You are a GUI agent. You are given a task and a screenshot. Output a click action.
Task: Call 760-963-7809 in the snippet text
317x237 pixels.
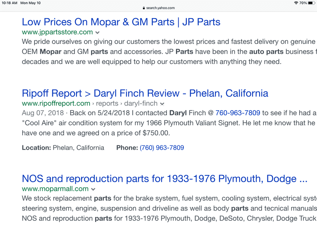(238, 113)
